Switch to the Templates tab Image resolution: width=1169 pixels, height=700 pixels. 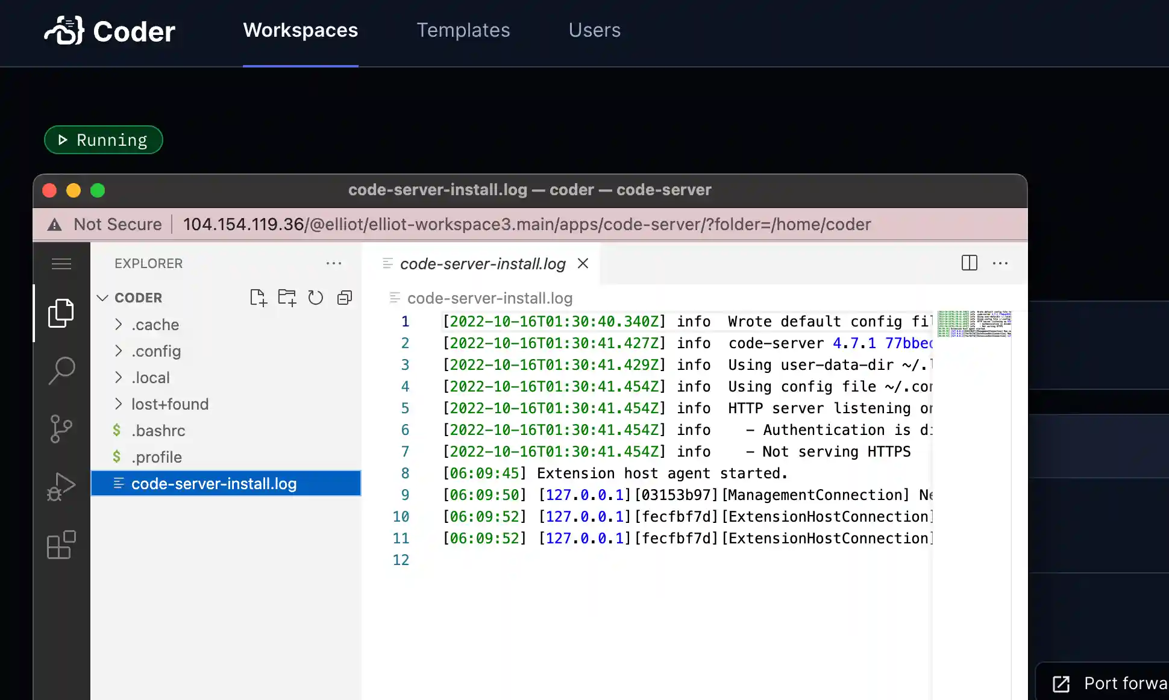[463, 30]
